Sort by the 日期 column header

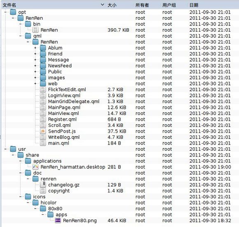coord(213,5)
